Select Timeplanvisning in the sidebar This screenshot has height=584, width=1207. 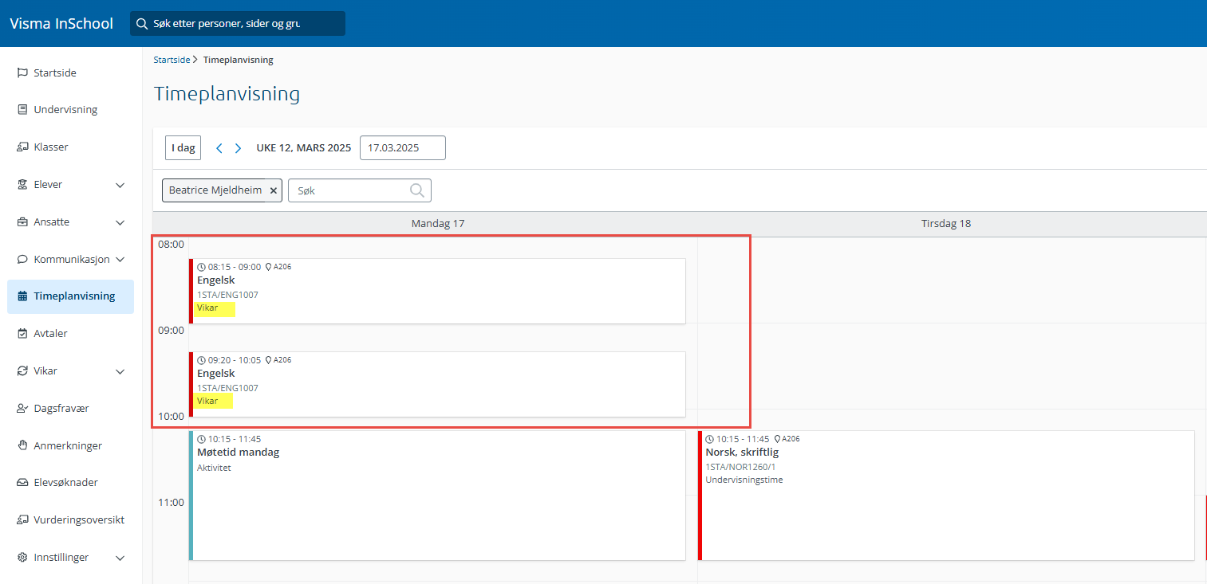click(73, 296)
